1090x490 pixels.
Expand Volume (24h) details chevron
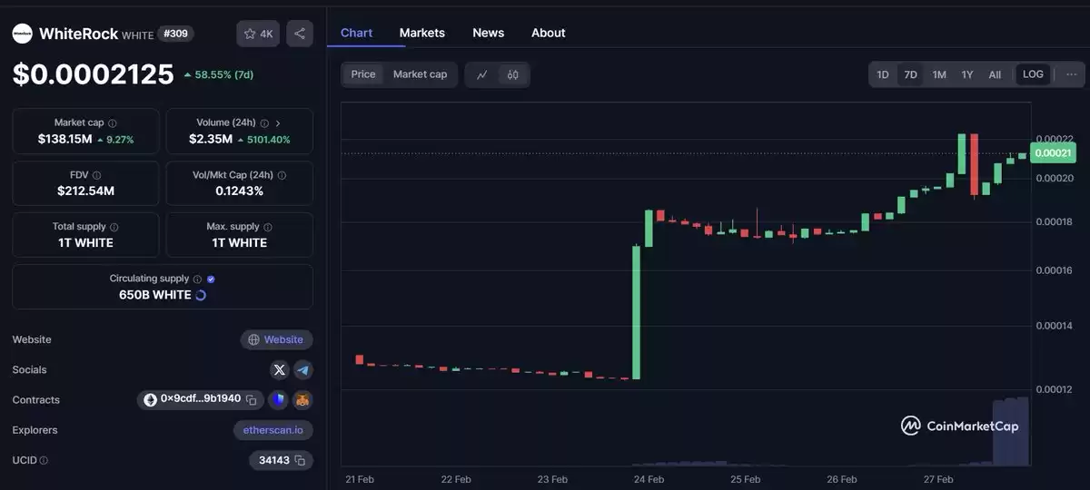point(278,122)
